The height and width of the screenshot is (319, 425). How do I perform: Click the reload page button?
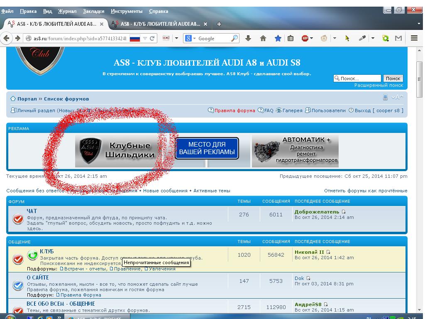[x=152, y=38]
